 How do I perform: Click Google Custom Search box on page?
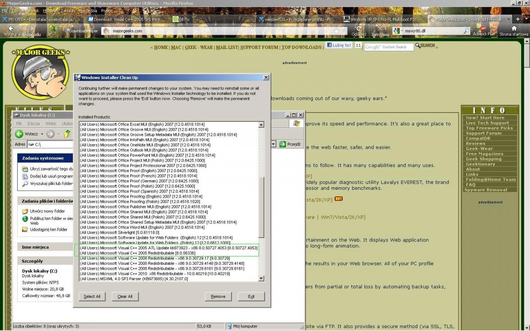389,47
